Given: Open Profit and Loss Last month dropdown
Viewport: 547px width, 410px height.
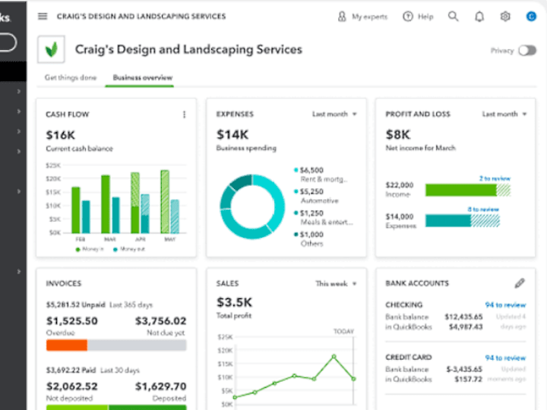Looking at the screenshot, I should click(504, 114).
